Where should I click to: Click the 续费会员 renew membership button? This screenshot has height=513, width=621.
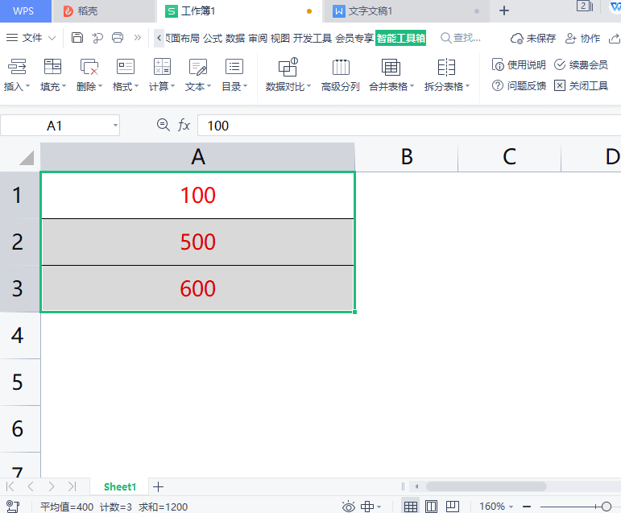[x=581, y=64]
